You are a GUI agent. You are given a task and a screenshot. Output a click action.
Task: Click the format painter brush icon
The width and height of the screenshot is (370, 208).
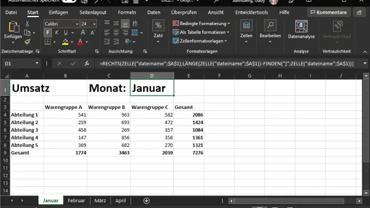[27, 42]
